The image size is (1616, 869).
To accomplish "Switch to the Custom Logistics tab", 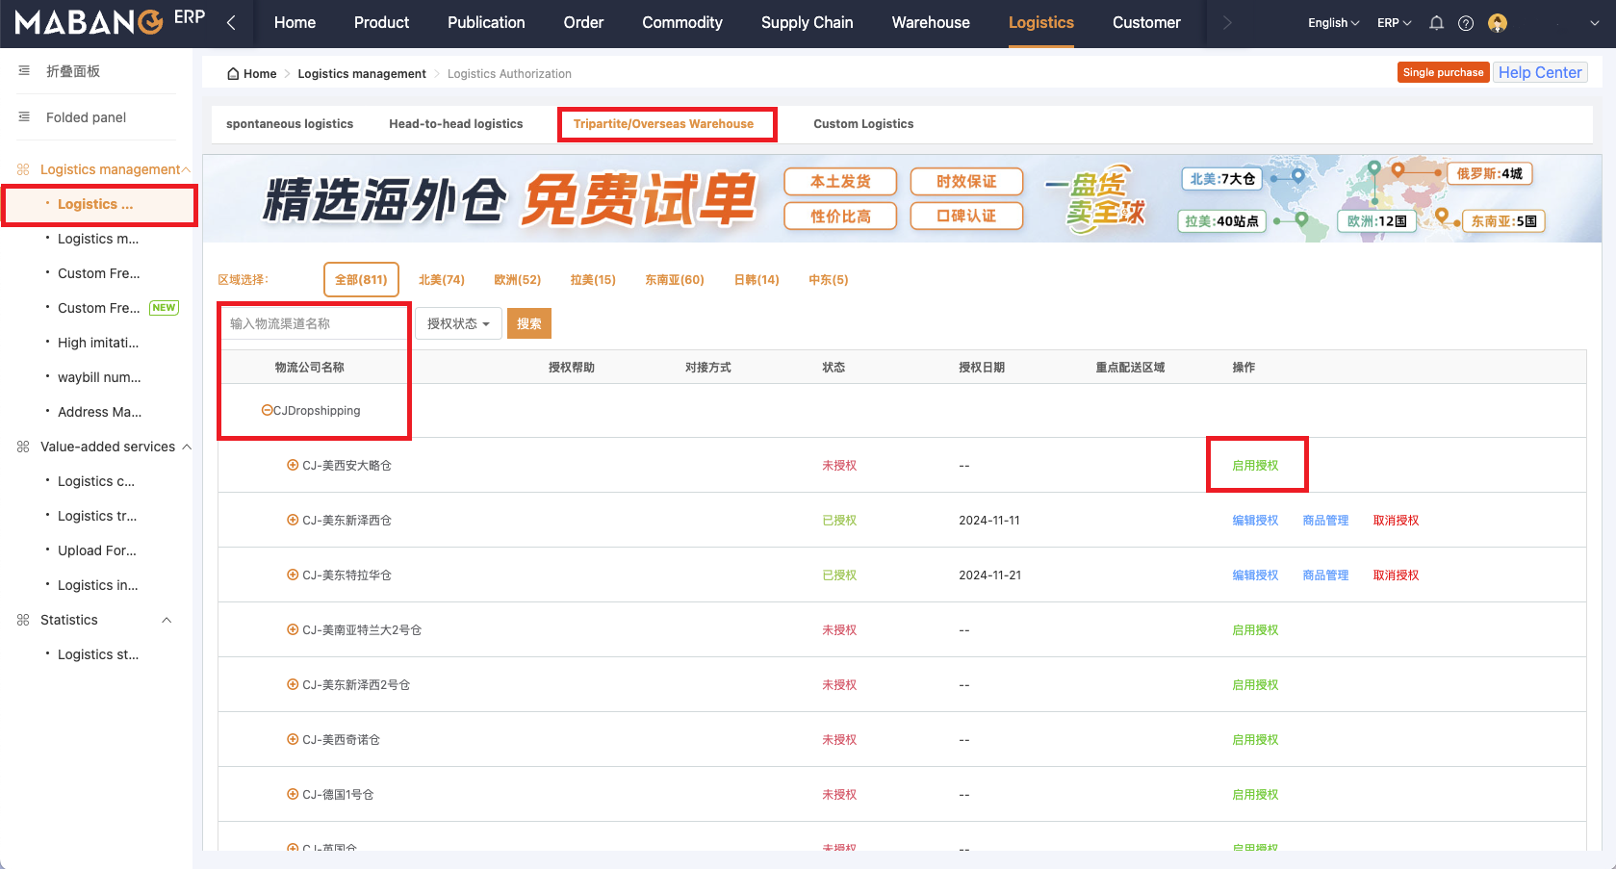I will [862, 123].
